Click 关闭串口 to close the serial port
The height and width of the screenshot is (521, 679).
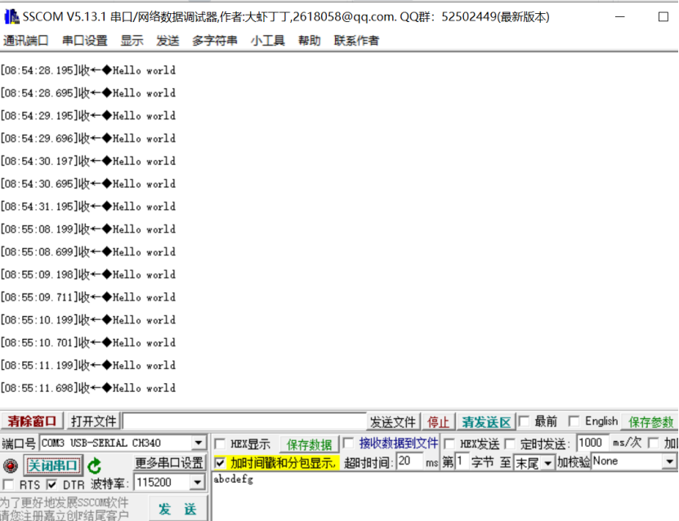coord(53,464)
